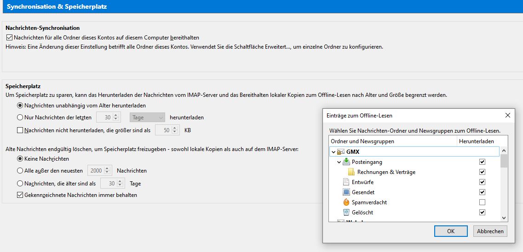The width and height of the screenshot is (523, 252).
Task: Open the Tage time unit dropdown
Action: (147, 118)
